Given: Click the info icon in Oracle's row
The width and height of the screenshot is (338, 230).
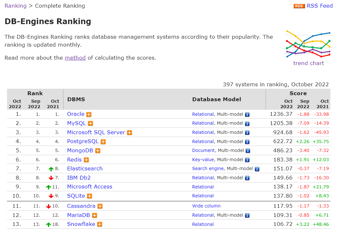Looking at the screenshot, I should tap(247, 115).
